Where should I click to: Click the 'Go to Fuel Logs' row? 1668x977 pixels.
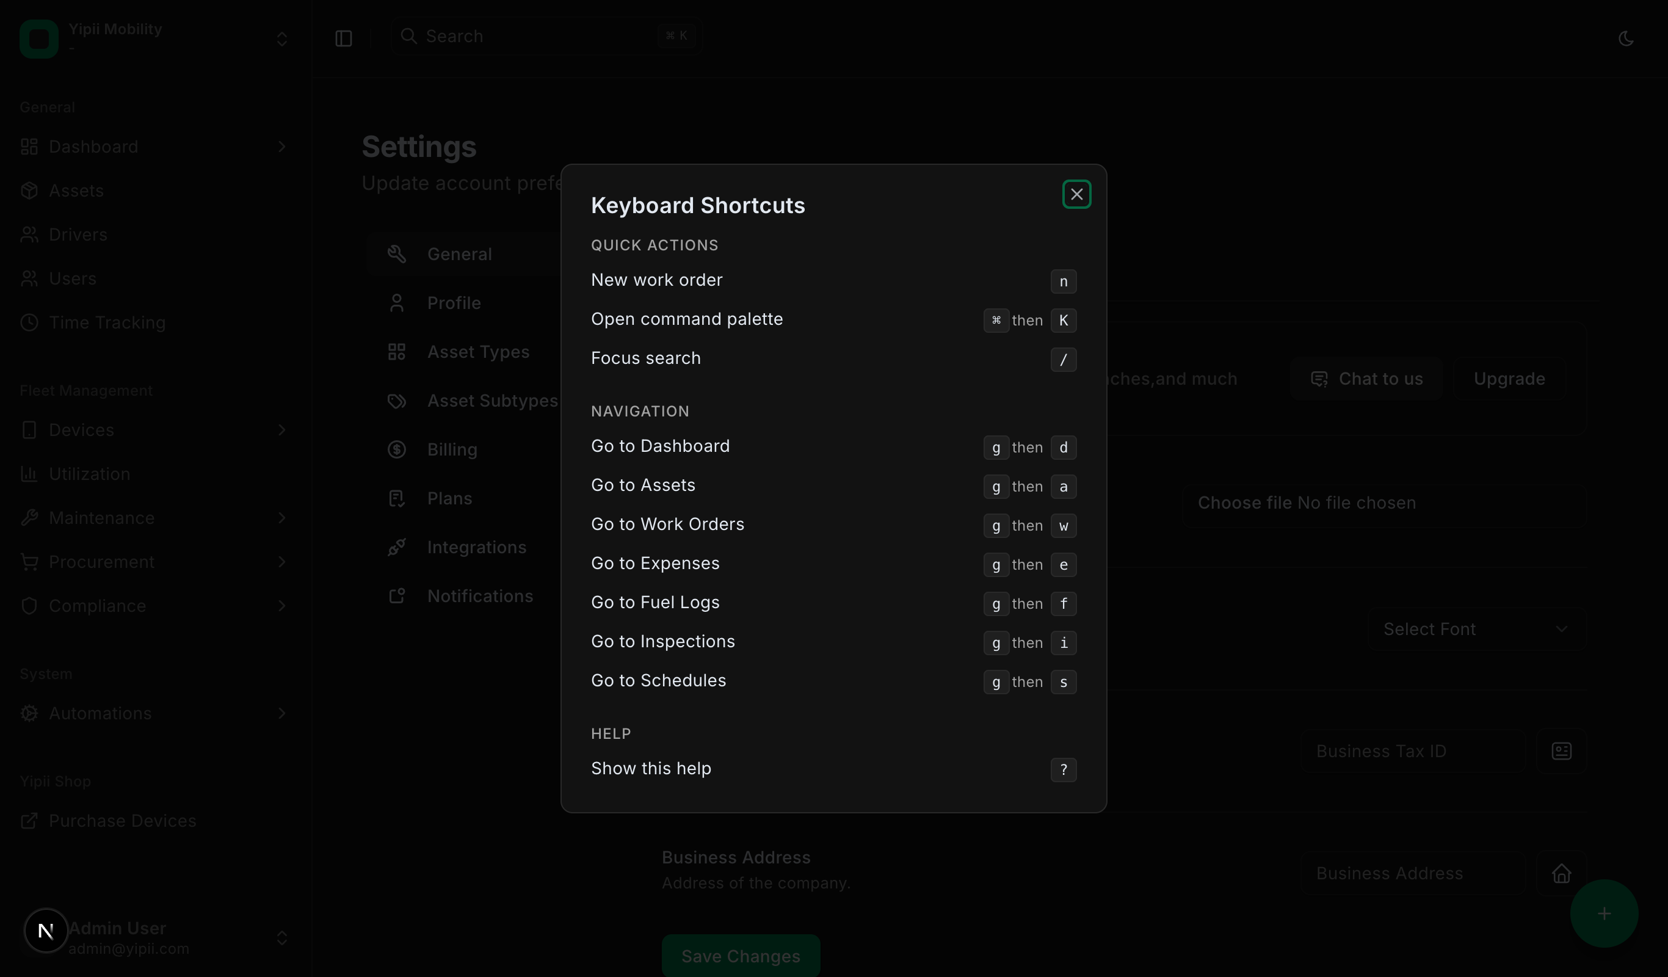(833, 603)
